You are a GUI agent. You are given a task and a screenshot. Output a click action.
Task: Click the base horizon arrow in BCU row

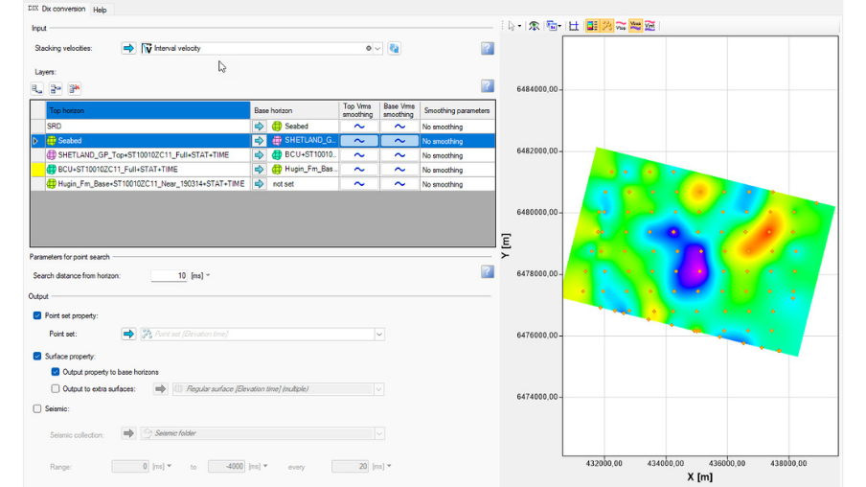pyautogui.click(x=259, y=170)
